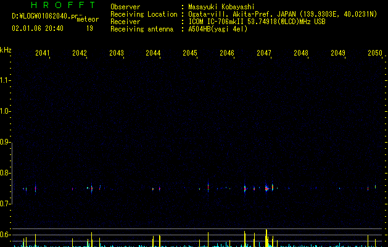Click the tallest yellow power spike near 2047

pyautogui.click(x=266, y=238)
